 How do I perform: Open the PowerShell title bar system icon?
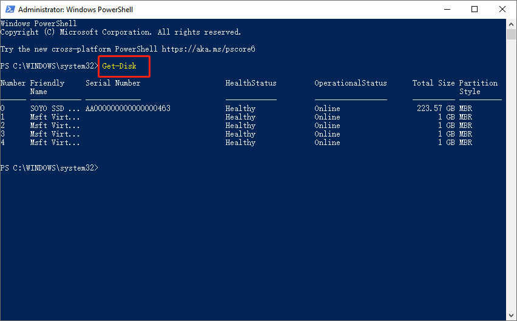pos(10,9)
